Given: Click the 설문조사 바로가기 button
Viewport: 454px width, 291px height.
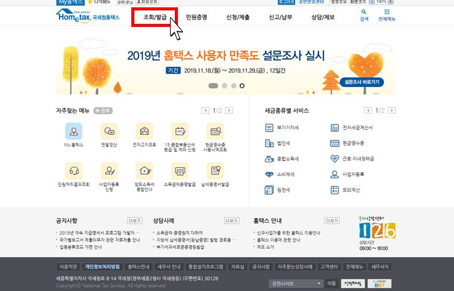Looking at the screenshot, I should (x=362, y=82).
